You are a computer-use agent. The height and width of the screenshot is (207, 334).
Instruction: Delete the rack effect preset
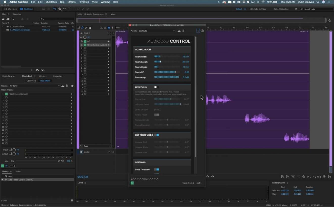(x=183, y=31)
